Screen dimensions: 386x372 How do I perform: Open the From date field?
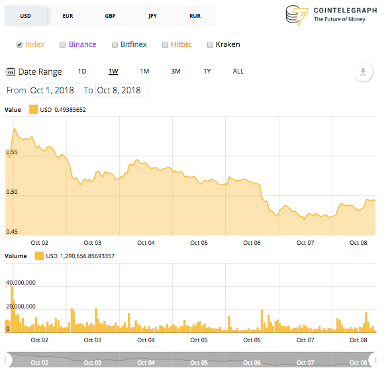[x=55, y=90]
